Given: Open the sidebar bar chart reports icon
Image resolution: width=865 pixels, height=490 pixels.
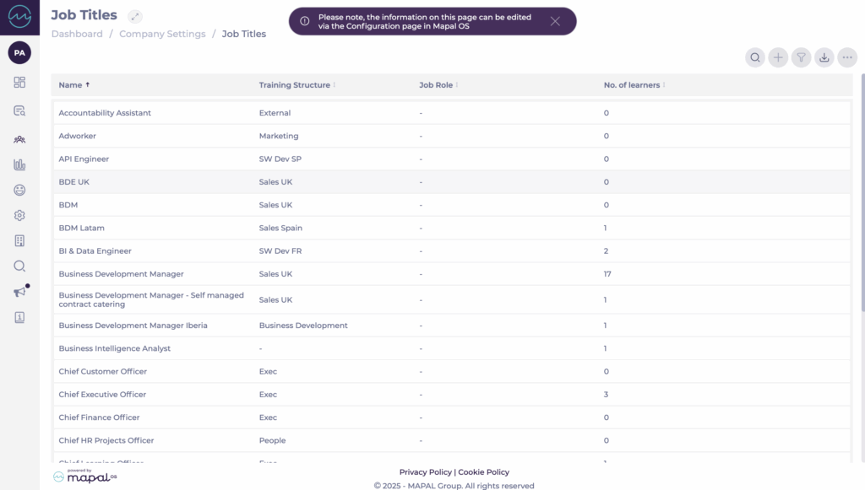Looking at the screenshot, I should pos(19,164).
